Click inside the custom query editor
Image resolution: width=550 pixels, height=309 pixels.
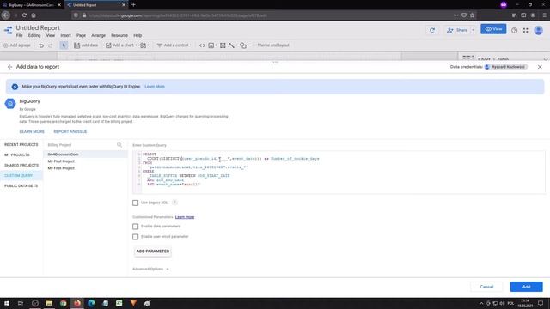point(339,172)
